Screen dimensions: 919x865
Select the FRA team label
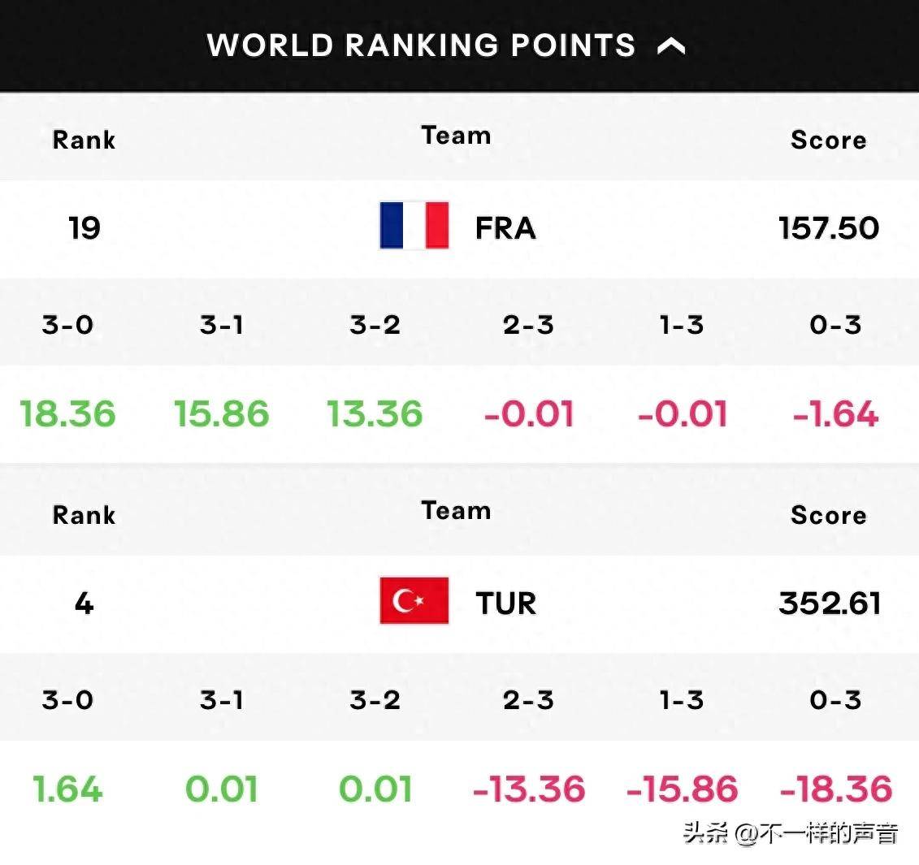click(505, 228)
